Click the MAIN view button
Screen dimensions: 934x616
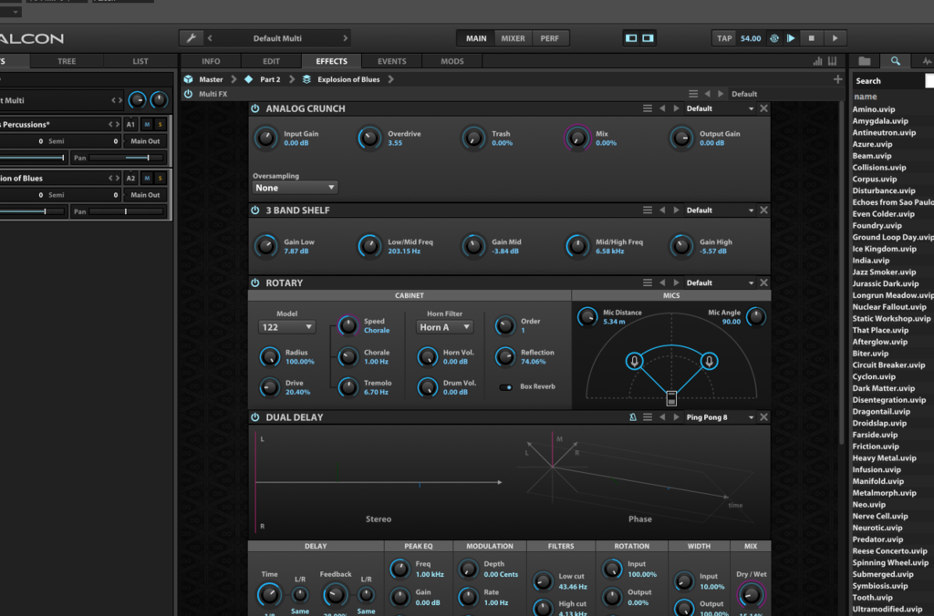pyautogui.click(x=476, y=38)
